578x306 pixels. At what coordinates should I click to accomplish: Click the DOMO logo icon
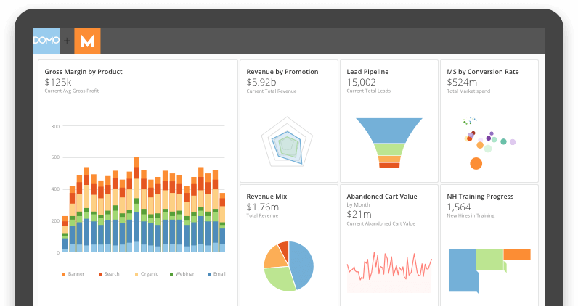pos(46,41)
